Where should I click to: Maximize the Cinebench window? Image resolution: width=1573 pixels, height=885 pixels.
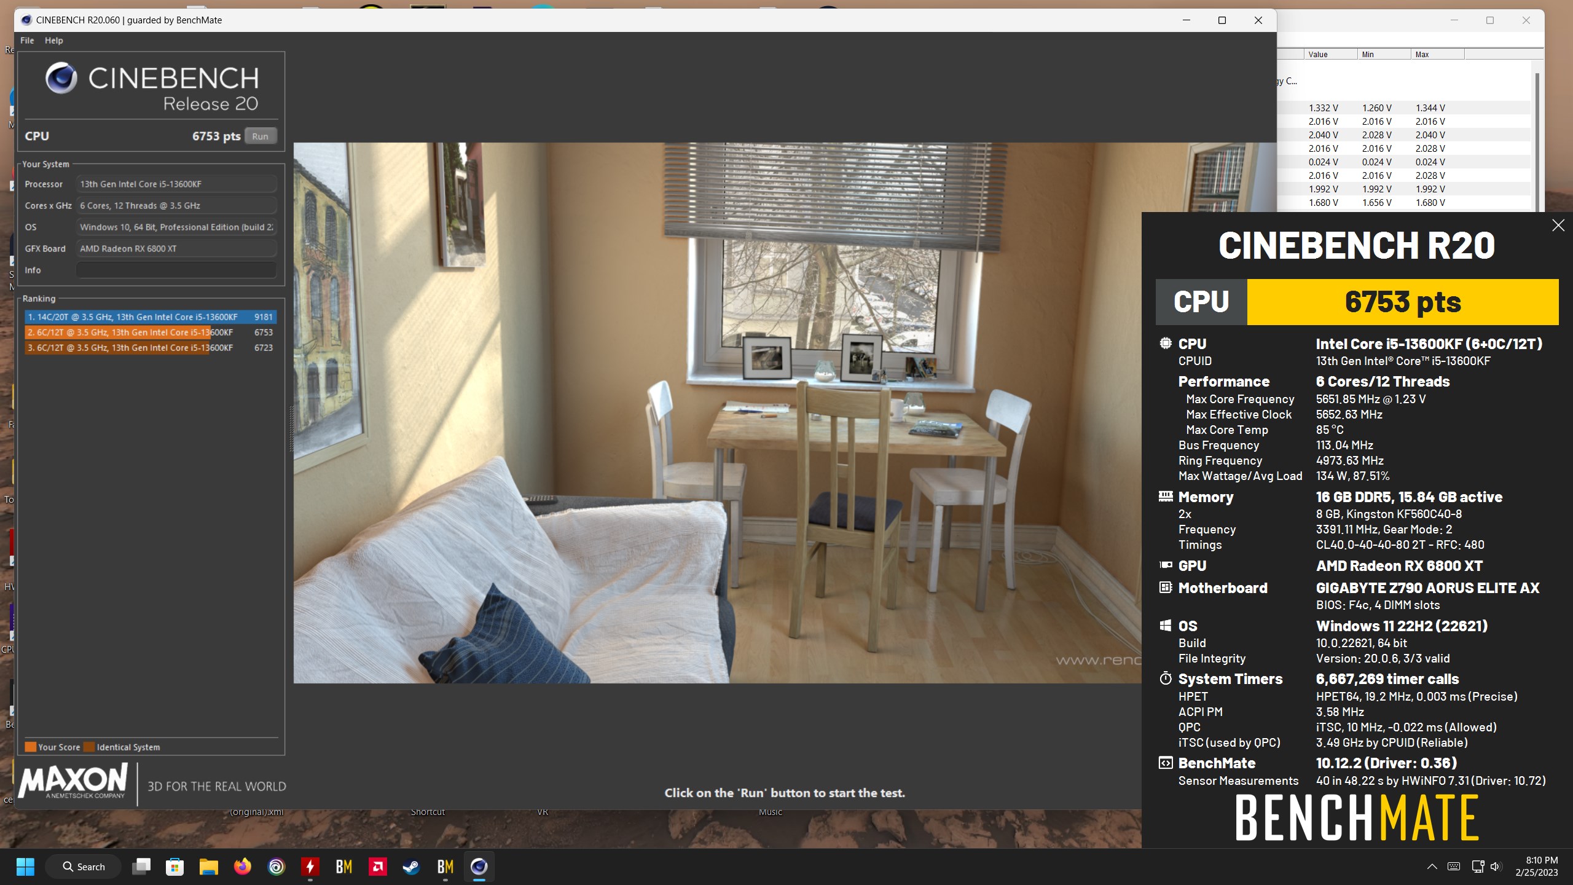click(x=1222, y=20)
